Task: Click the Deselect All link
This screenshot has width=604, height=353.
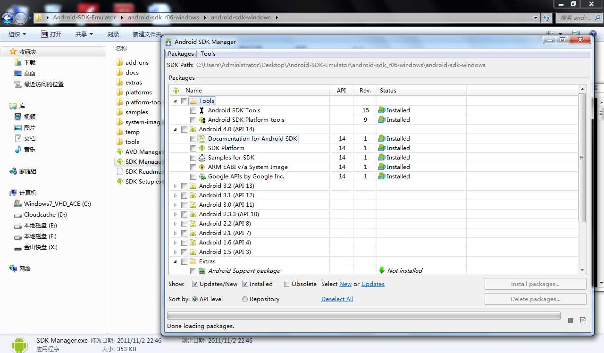Action: click(x=337, y=299)
